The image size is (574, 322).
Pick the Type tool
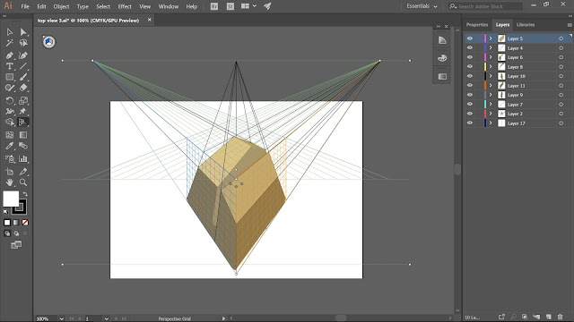[x=10, y=66]
